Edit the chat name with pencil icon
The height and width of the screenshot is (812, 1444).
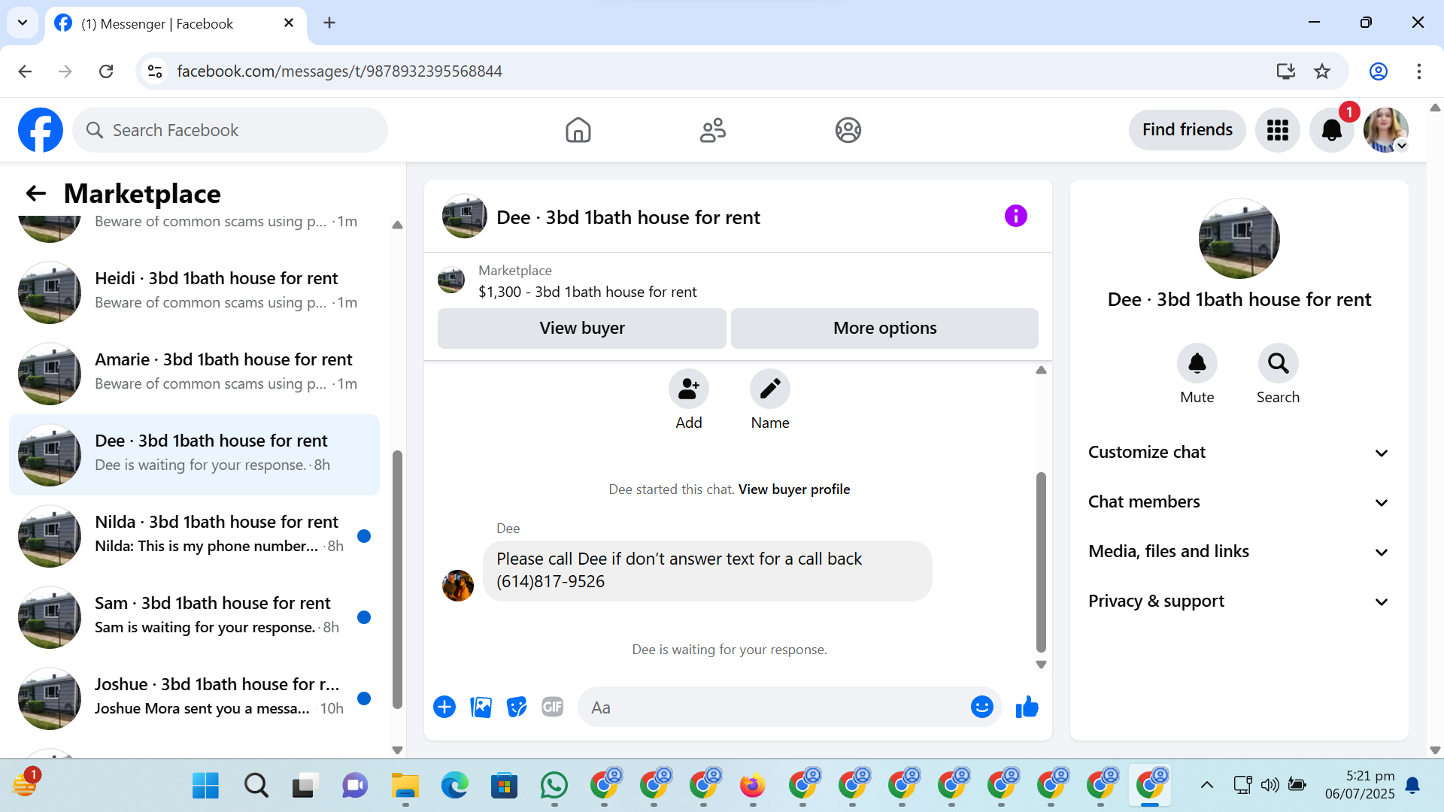pyautogui.click(x=769, y=389)
